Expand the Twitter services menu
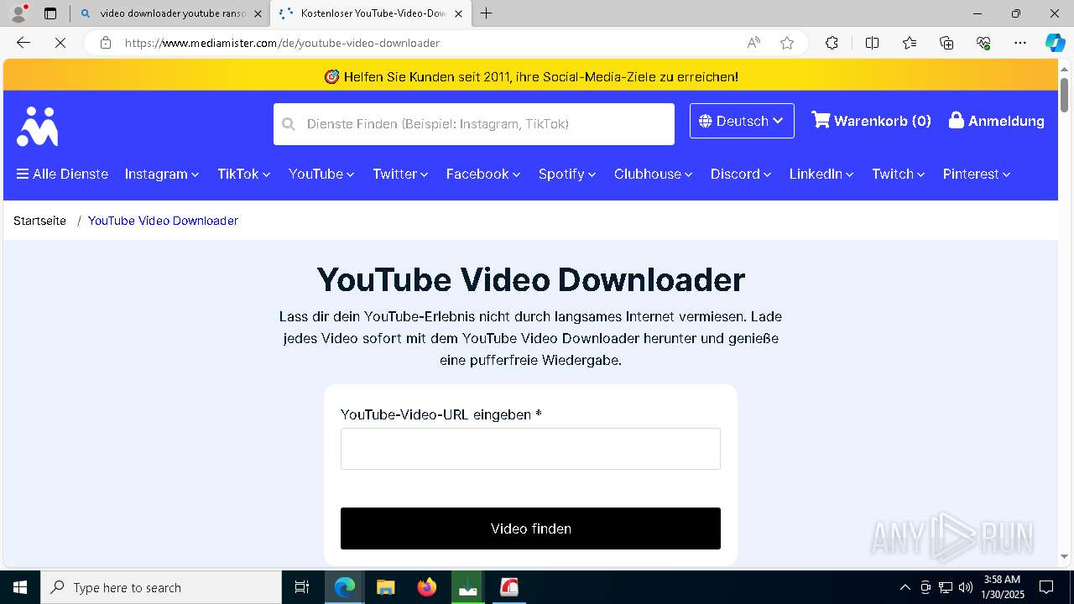The width and height of the screenshot is (1074, 604). (400, 174)
